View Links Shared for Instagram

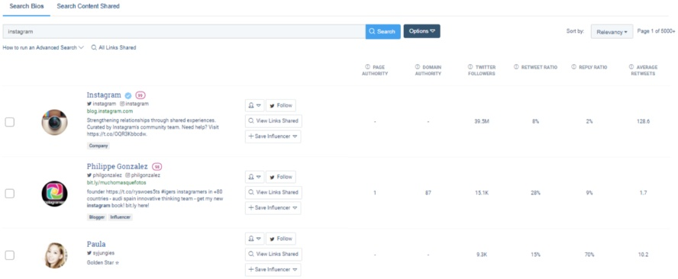(x=273, y=121)
